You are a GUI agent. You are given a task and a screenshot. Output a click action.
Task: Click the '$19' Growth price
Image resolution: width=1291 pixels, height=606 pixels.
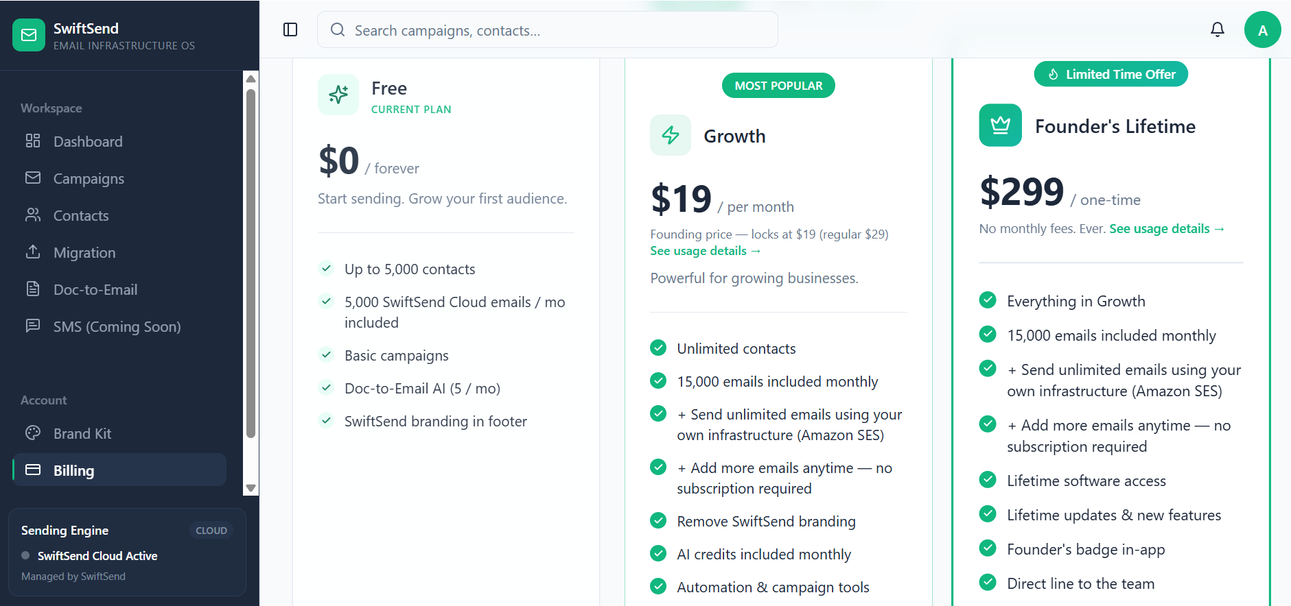point(681,199)
